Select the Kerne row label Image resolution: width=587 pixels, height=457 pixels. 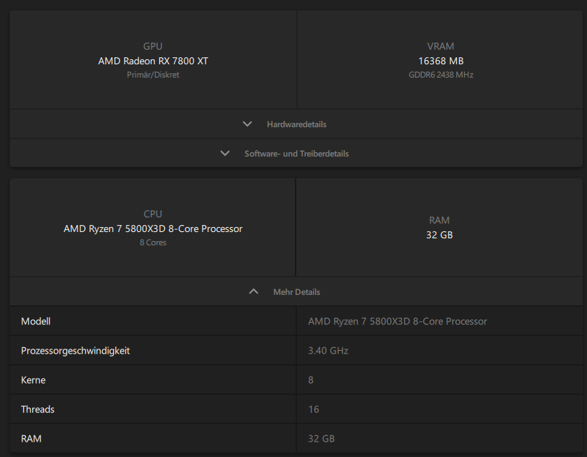click(34, 380)
